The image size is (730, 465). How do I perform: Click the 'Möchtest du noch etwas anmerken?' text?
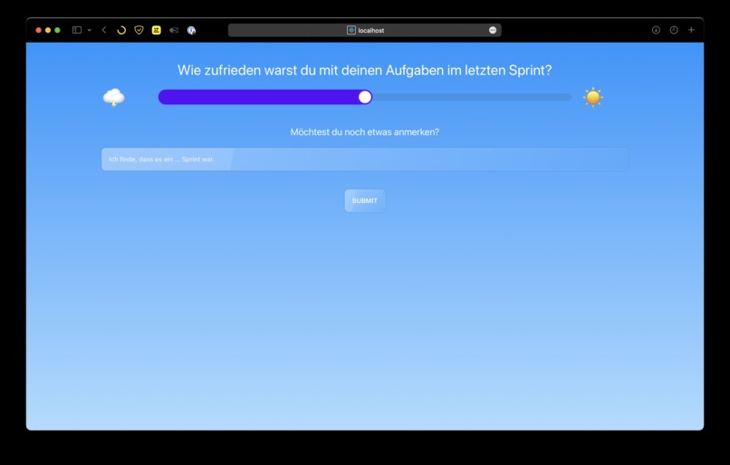[364, 131]
